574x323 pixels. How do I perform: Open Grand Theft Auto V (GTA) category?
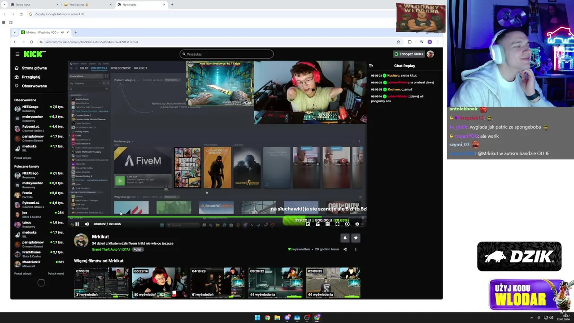tap(111, 249)
